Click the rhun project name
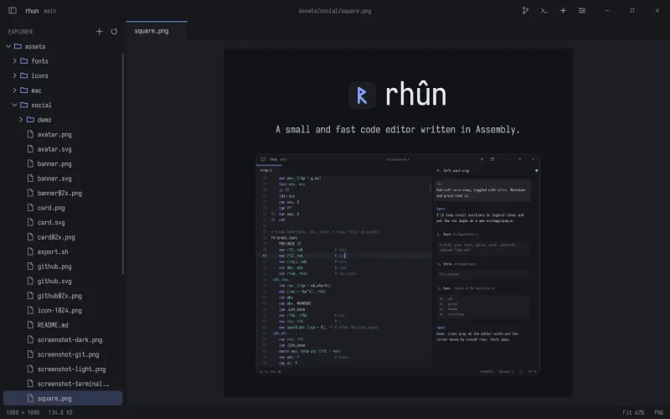 (x=32, y=11)
